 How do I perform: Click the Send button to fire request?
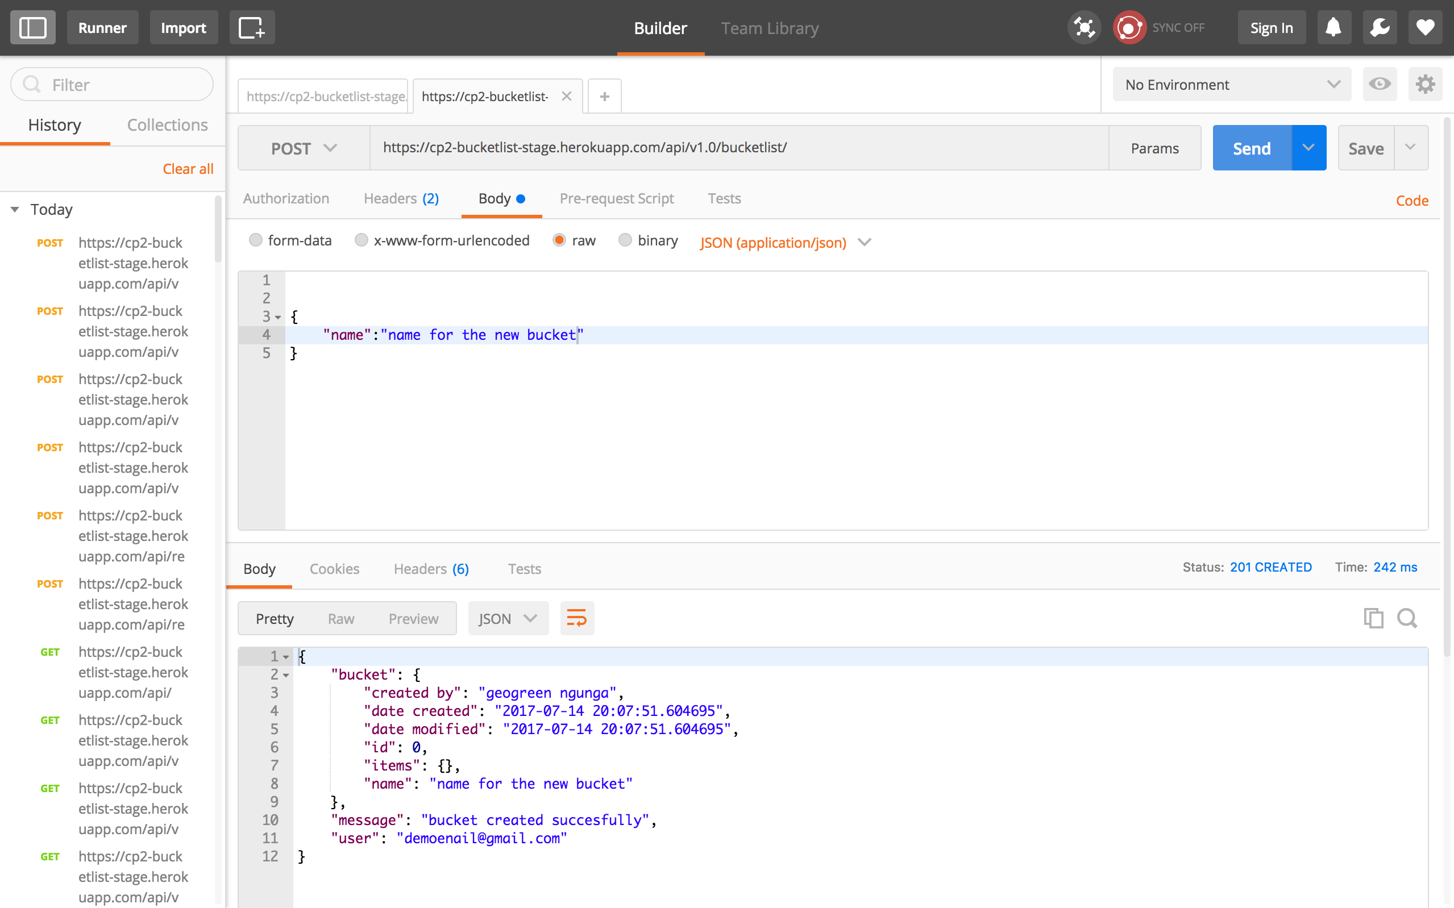[x=1251, y=148]
